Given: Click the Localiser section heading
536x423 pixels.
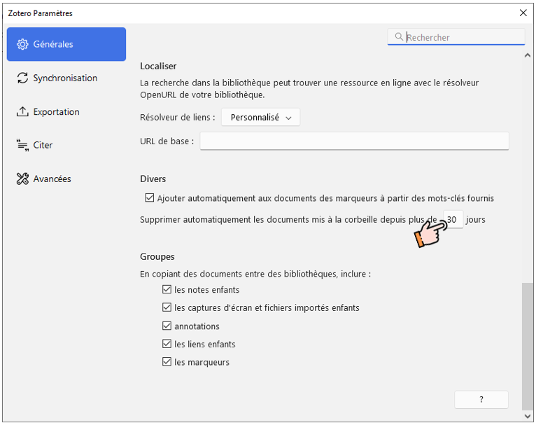Looking at the screenshot, I should [158, 66].
